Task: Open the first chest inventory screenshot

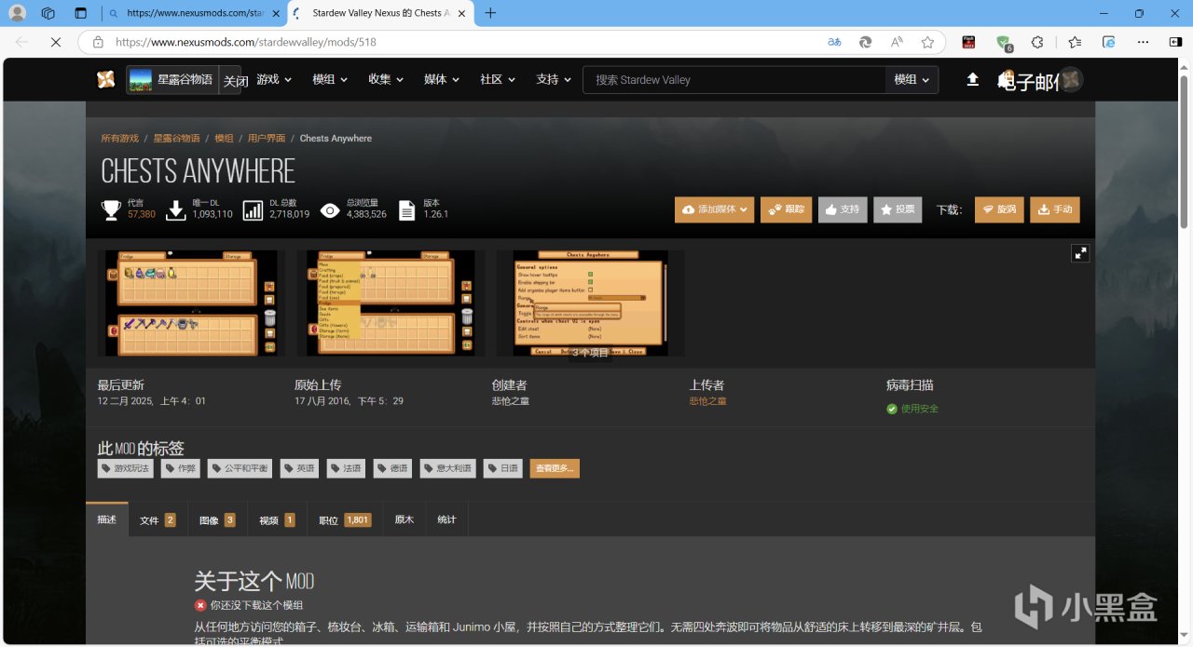Action: 192,303
